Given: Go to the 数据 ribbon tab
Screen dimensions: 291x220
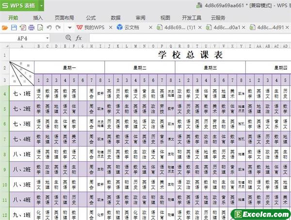Looking at the screenshot, I should click(x=115, y=18).
